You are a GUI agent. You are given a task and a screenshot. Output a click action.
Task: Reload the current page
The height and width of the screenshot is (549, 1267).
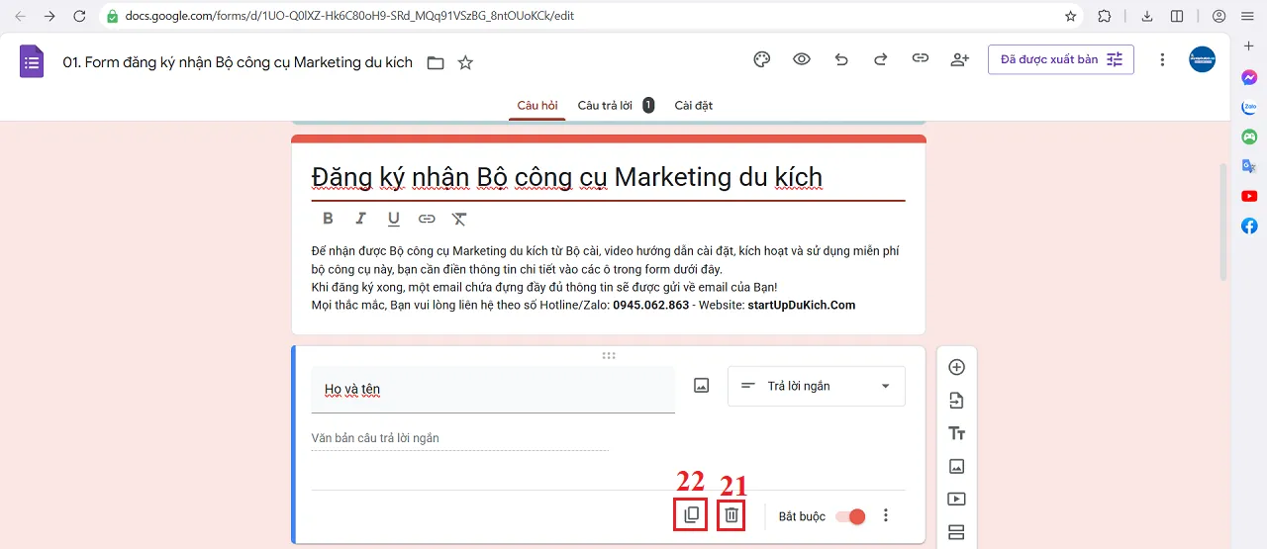(x=79, y=16)
